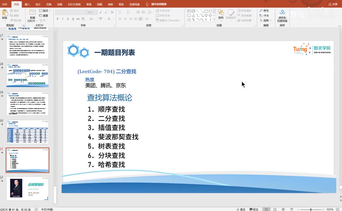This screenshot has height=211, width=342.
Task: Select the down arrow shape in gallery
Action: click(x=210, y=16)
